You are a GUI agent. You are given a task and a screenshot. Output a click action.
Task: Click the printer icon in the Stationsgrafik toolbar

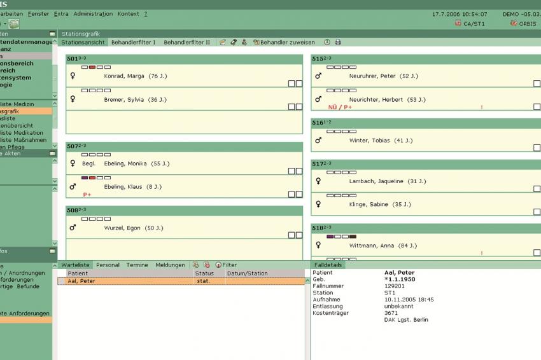coord(338,43)
